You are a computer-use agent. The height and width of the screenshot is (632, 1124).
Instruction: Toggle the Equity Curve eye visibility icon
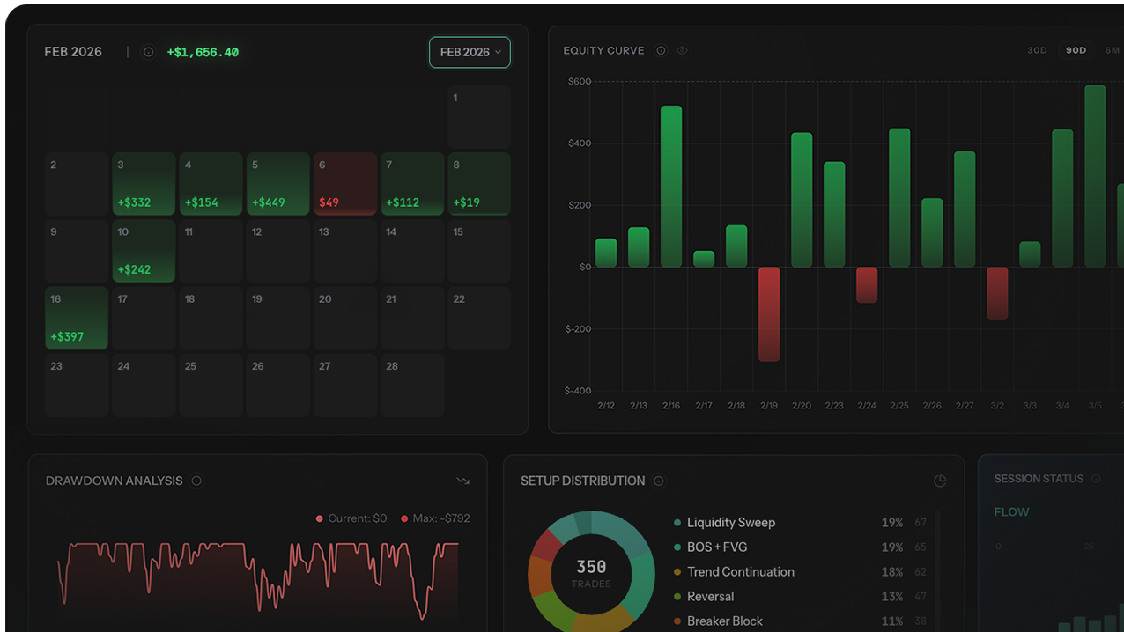pos(682,51)
